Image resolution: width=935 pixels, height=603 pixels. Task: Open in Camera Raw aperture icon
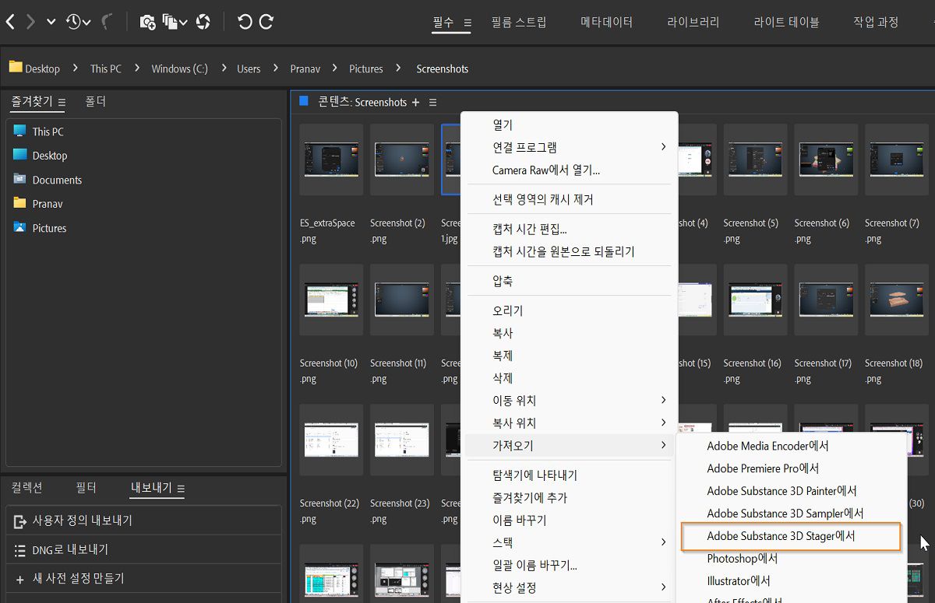point(203,22)
